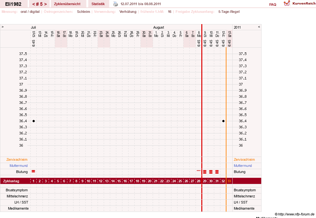Image resolution: width=316 pixels, height=218 pixels.
Task: Click 'Verhütung' usage value
Action: (128, 12)
